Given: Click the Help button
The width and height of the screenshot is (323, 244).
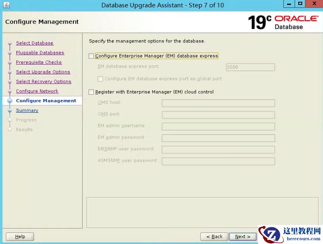Looking at the screenshot, I should point(20,236).
